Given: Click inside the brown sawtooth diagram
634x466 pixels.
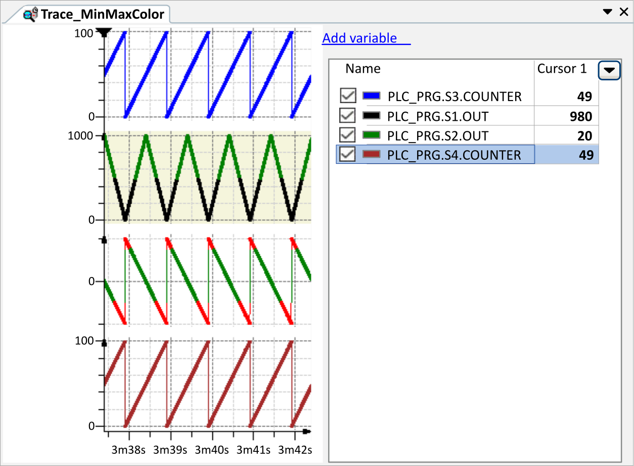Looking at the screenshot, I should [208, 384].
